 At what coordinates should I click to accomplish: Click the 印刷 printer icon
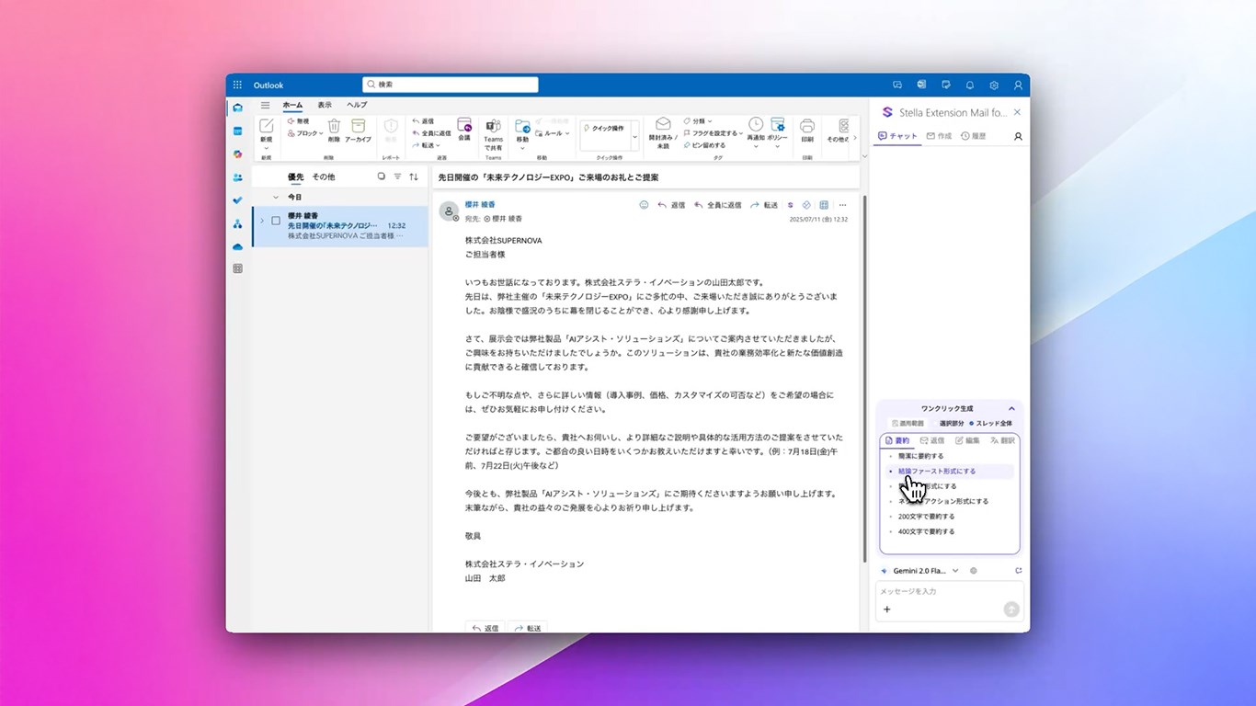pyautogui.click(x=807, y=126)
